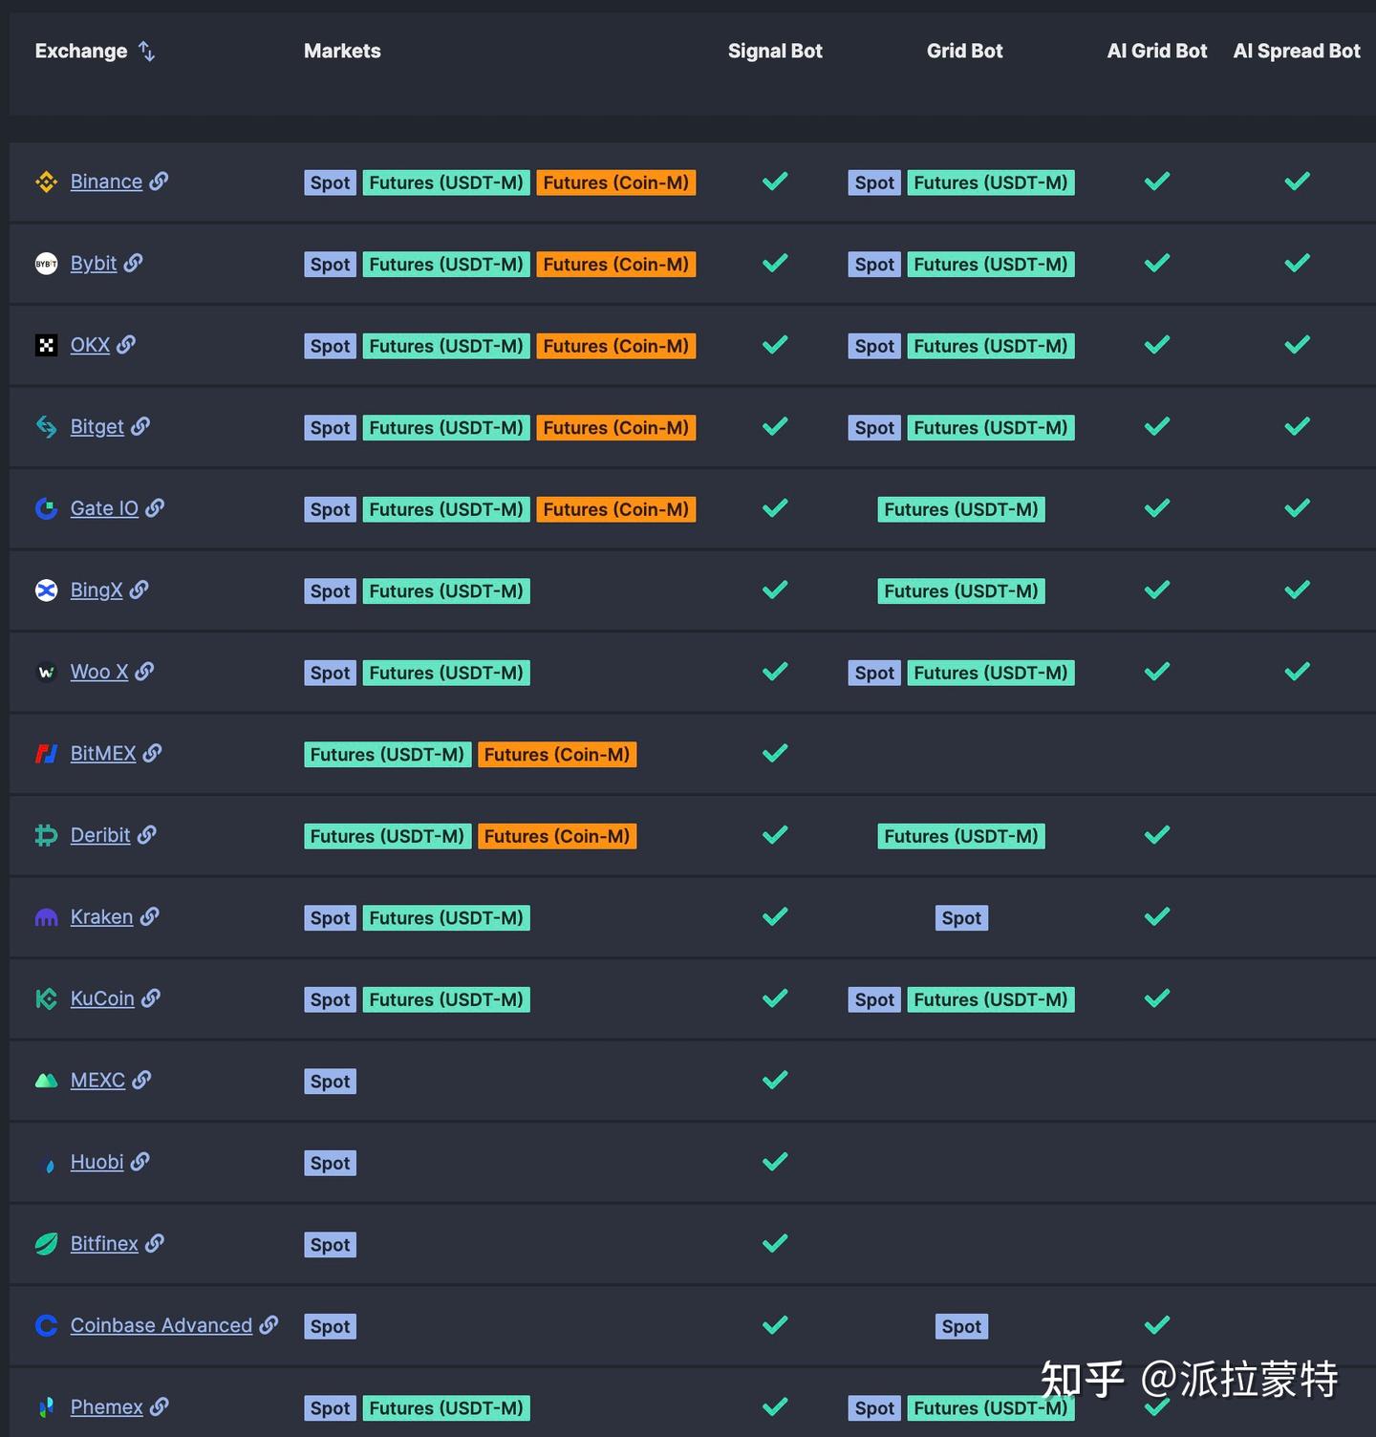Click Binance's orange Futures (Coin-M) tag
This screenshot has width=1376, height=1437.
(616, 182)
